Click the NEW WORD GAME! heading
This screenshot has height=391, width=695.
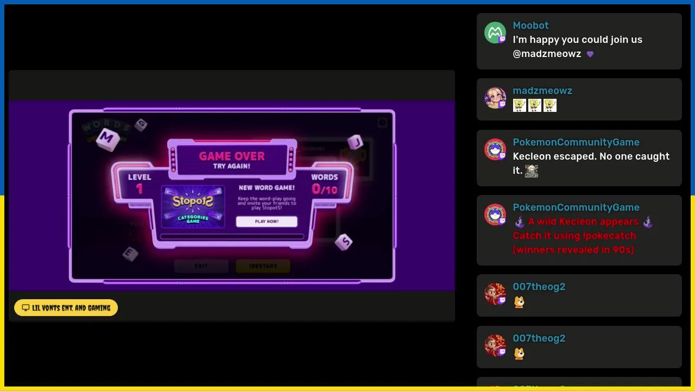[267, 188]
